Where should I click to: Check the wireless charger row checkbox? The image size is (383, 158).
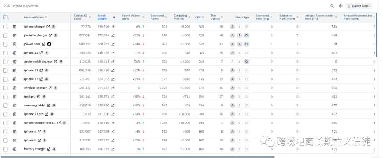pos(5,88)
